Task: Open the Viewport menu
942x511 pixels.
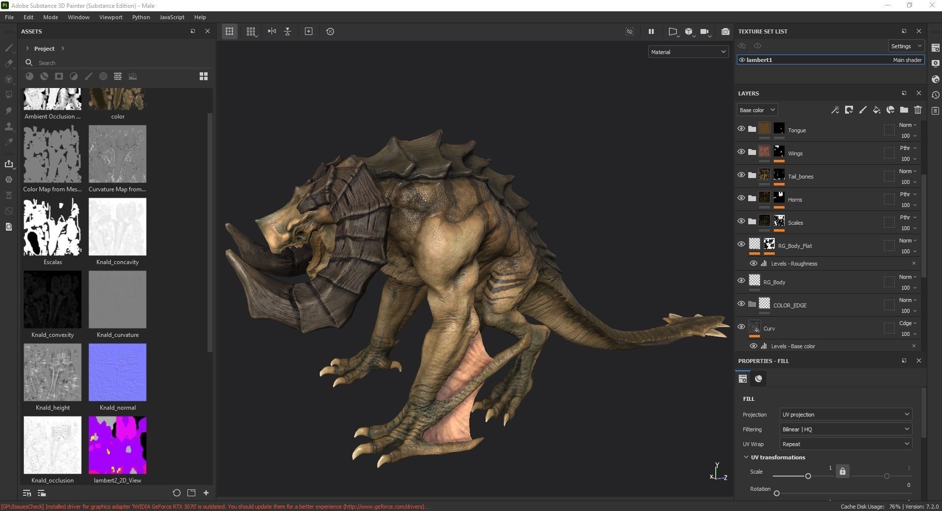Action: [x=111, y=17]
